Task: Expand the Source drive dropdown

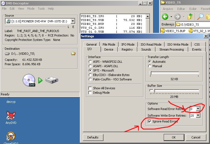Action: (x=73, y=21)
